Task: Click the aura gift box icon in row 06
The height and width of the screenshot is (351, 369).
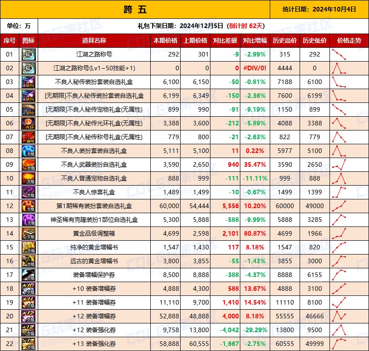Action: tap(28, 123)
